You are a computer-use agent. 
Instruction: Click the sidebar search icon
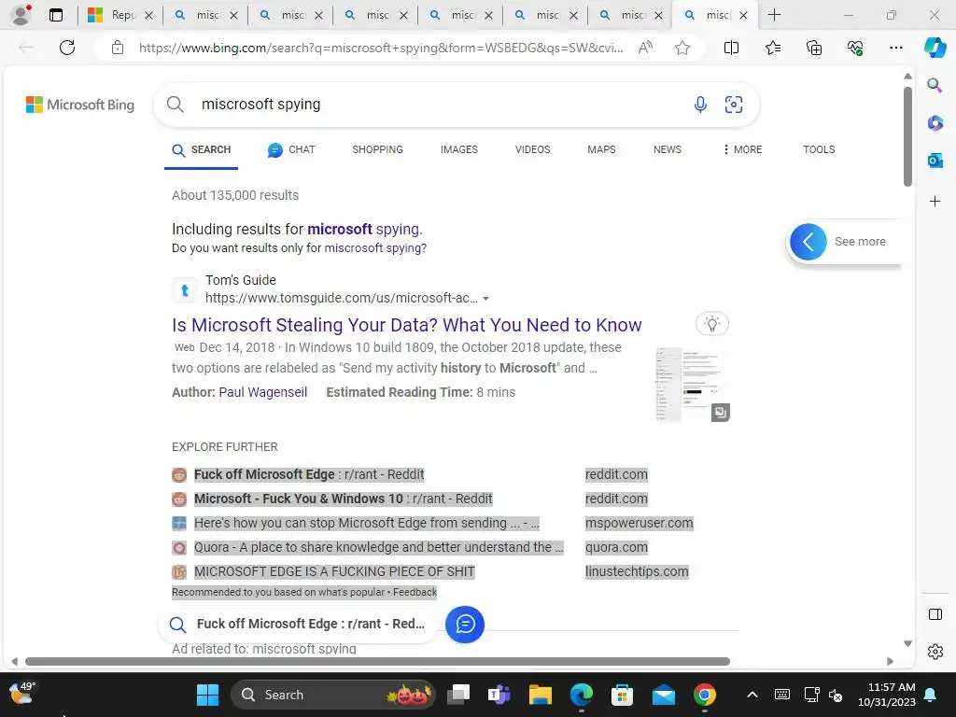[x=935, y=85]
